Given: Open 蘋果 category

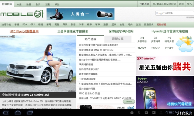Looking at the screenshot, I should point(65,24).
